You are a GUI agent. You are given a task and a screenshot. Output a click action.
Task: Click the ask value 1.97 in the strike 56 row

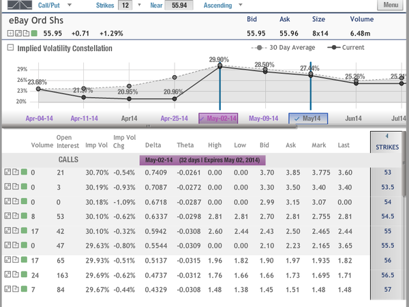click(x=292, y=261)
